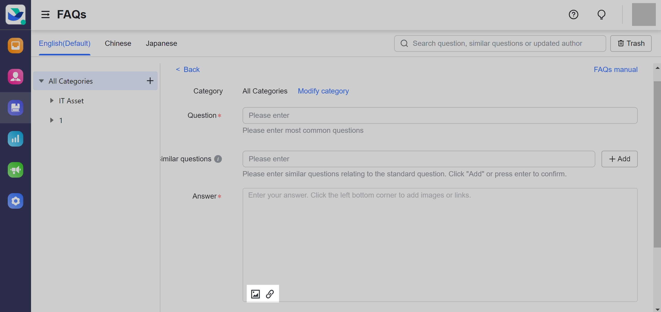Switch to the Chinese tab

(118, 43)
